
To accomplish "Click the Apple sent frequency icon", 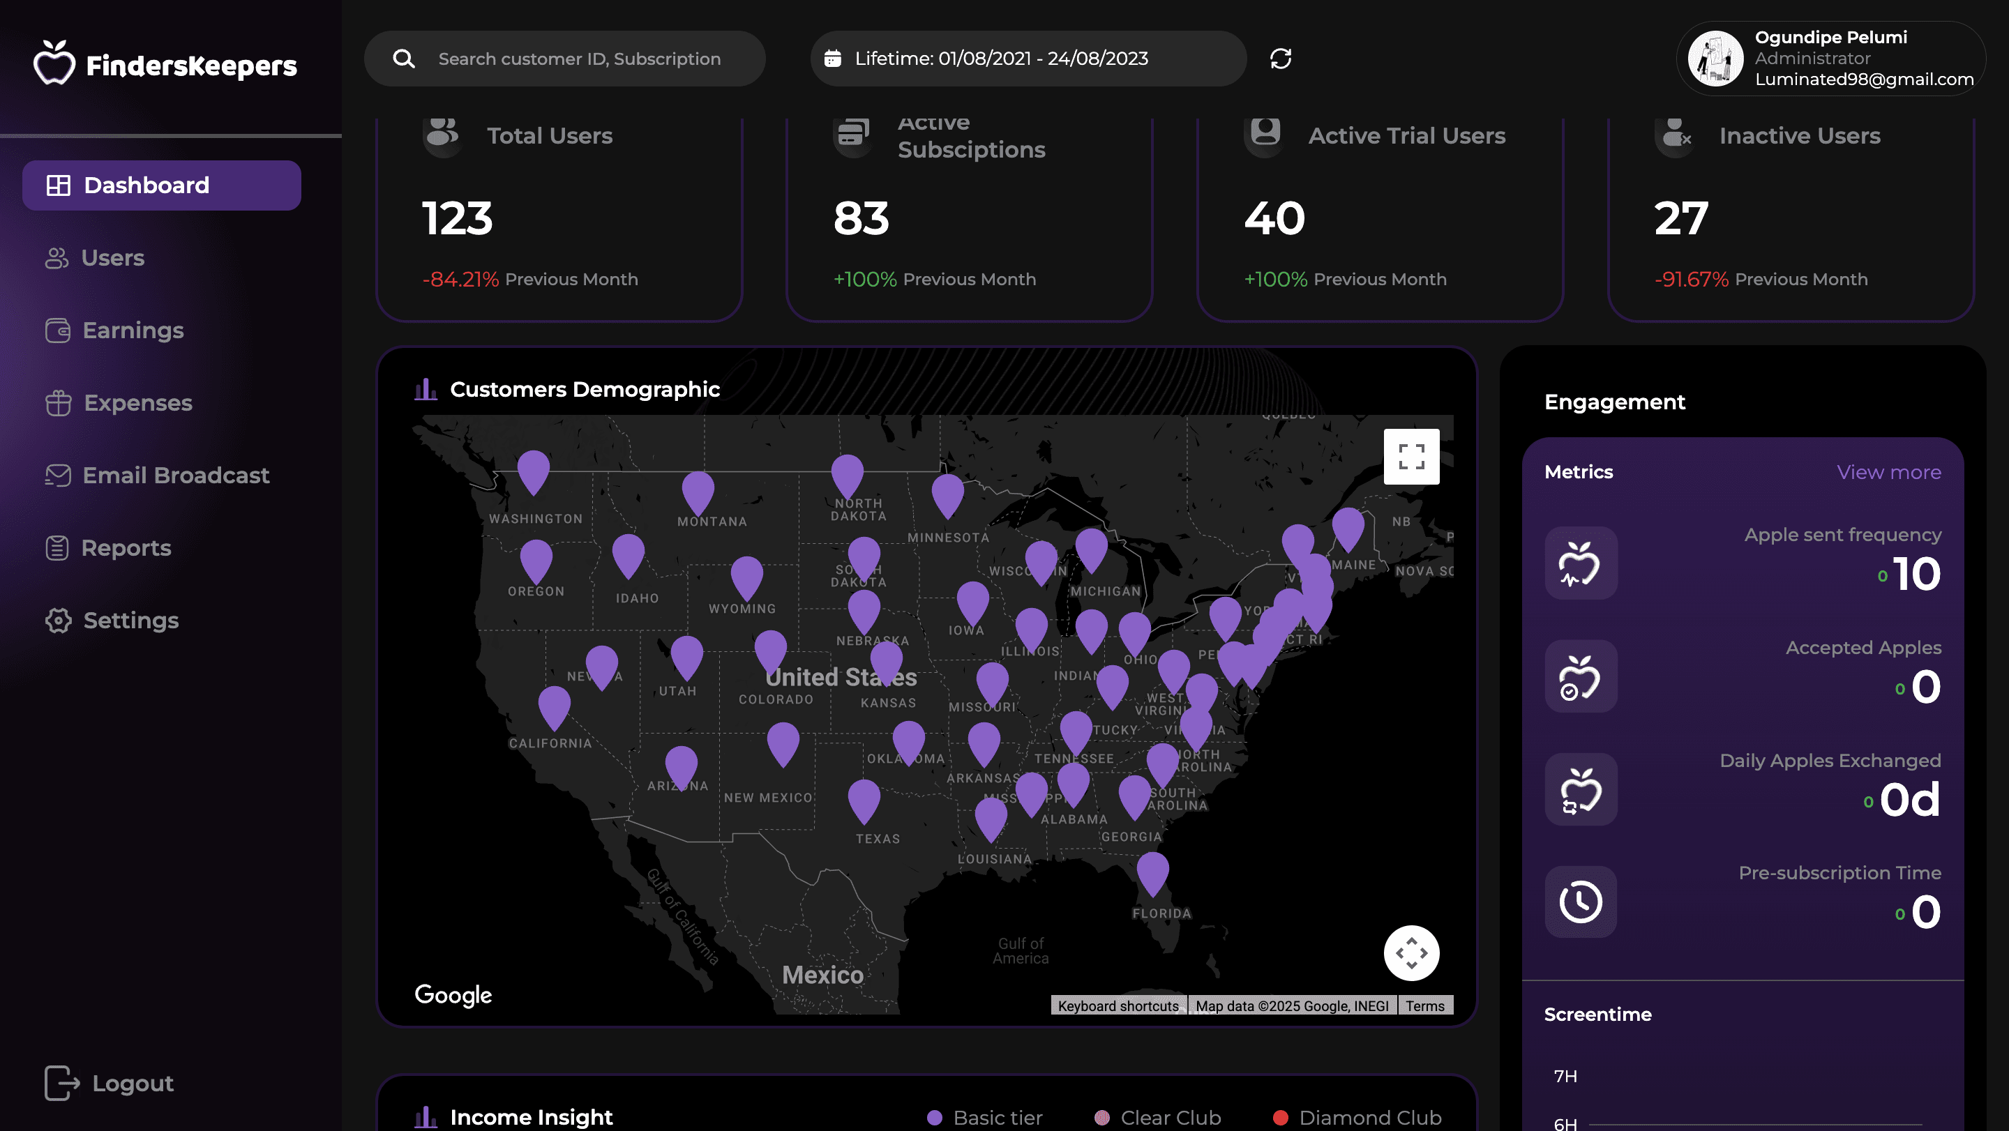I will [x=1581, y=563].
